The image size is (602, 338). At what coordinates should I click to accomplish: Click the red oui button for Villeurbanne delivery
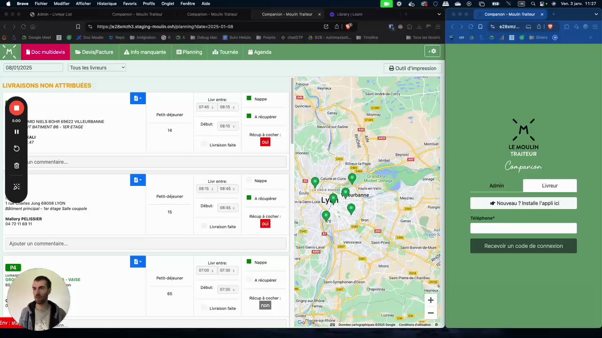coord(265,142)
